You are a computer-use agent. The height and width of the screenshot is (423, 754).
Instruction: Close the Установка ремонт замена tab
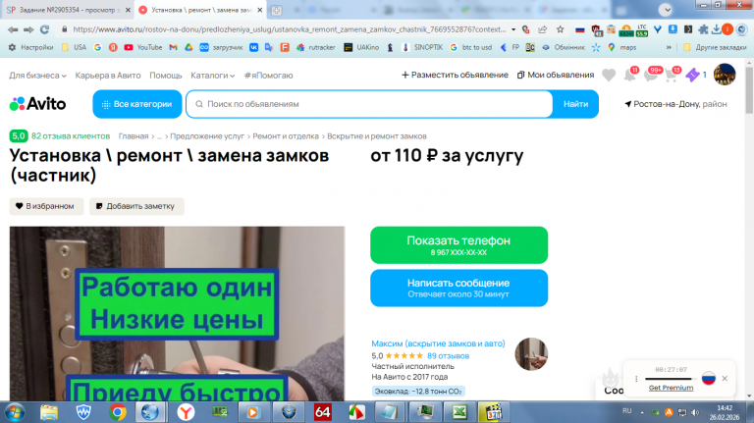point(259,10)
